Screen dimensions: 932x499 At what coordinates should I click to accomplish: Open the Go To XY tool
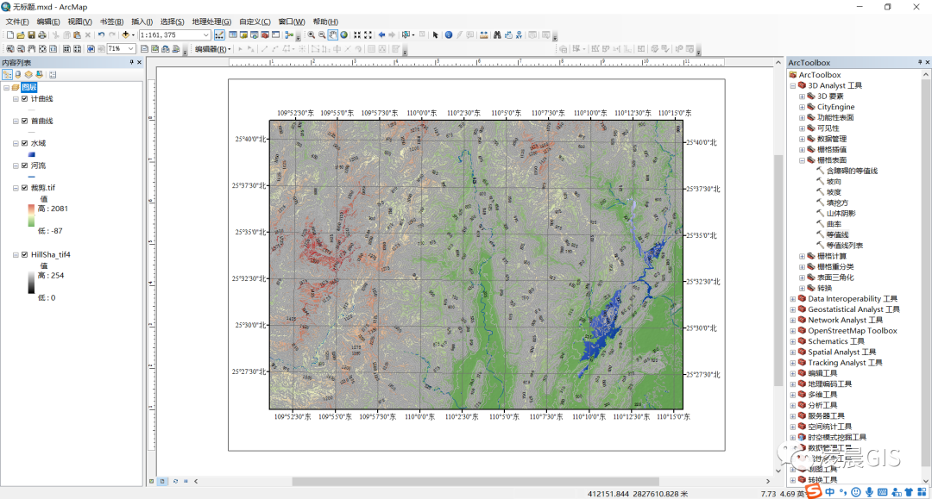point(519,35)
